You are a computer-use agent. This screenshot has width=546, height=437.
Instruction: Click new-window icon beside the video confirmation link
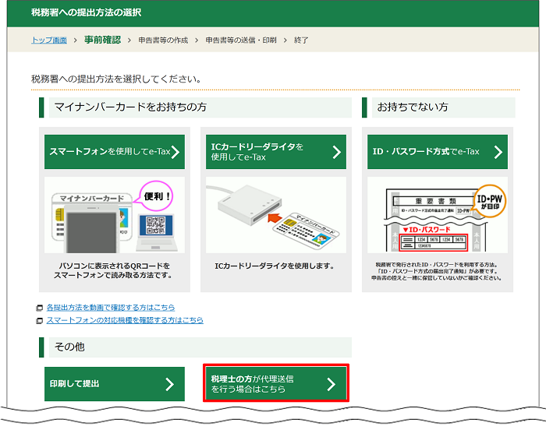click(x=40, y=308)
